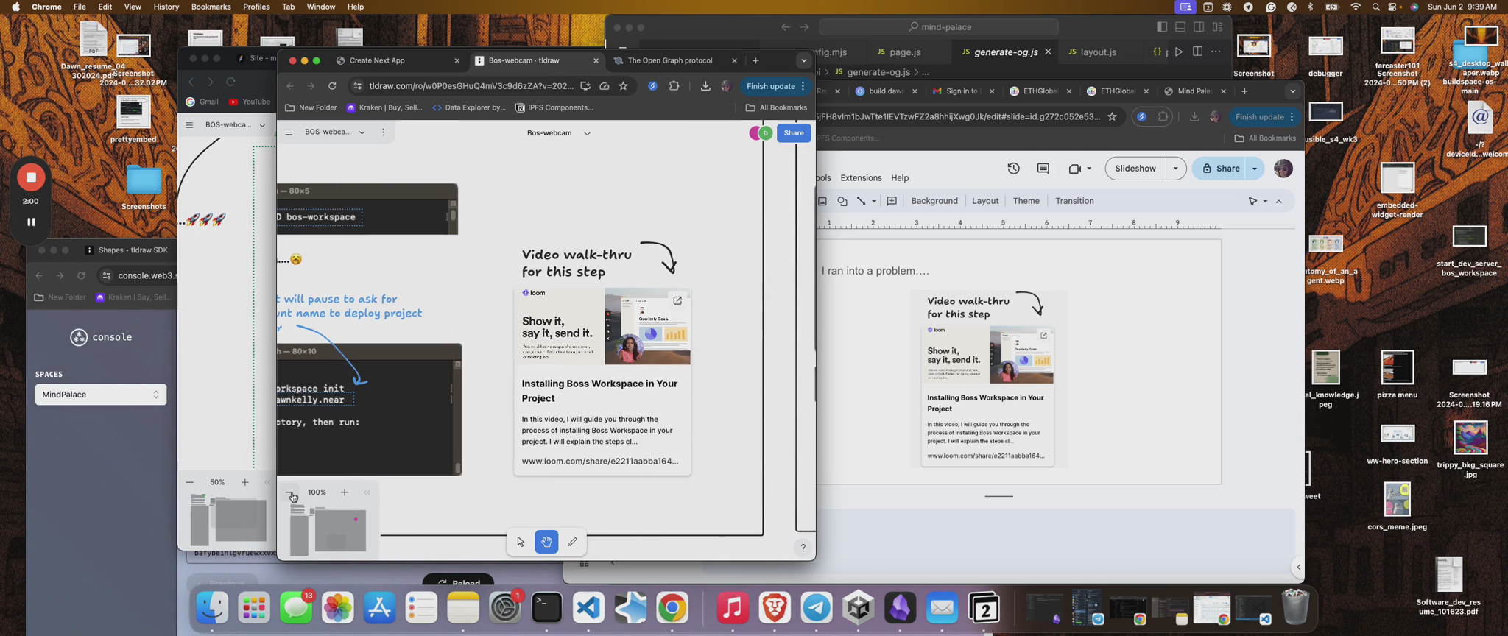Open Finder from the Dock
Viewport: 1508px width, 636px height.
pos(212,609)
